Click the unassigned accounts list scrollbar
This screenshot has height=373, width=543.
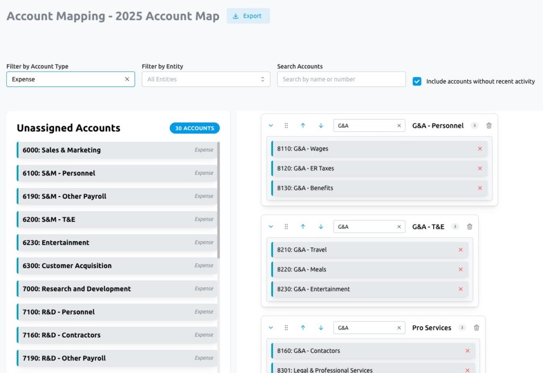218,201
